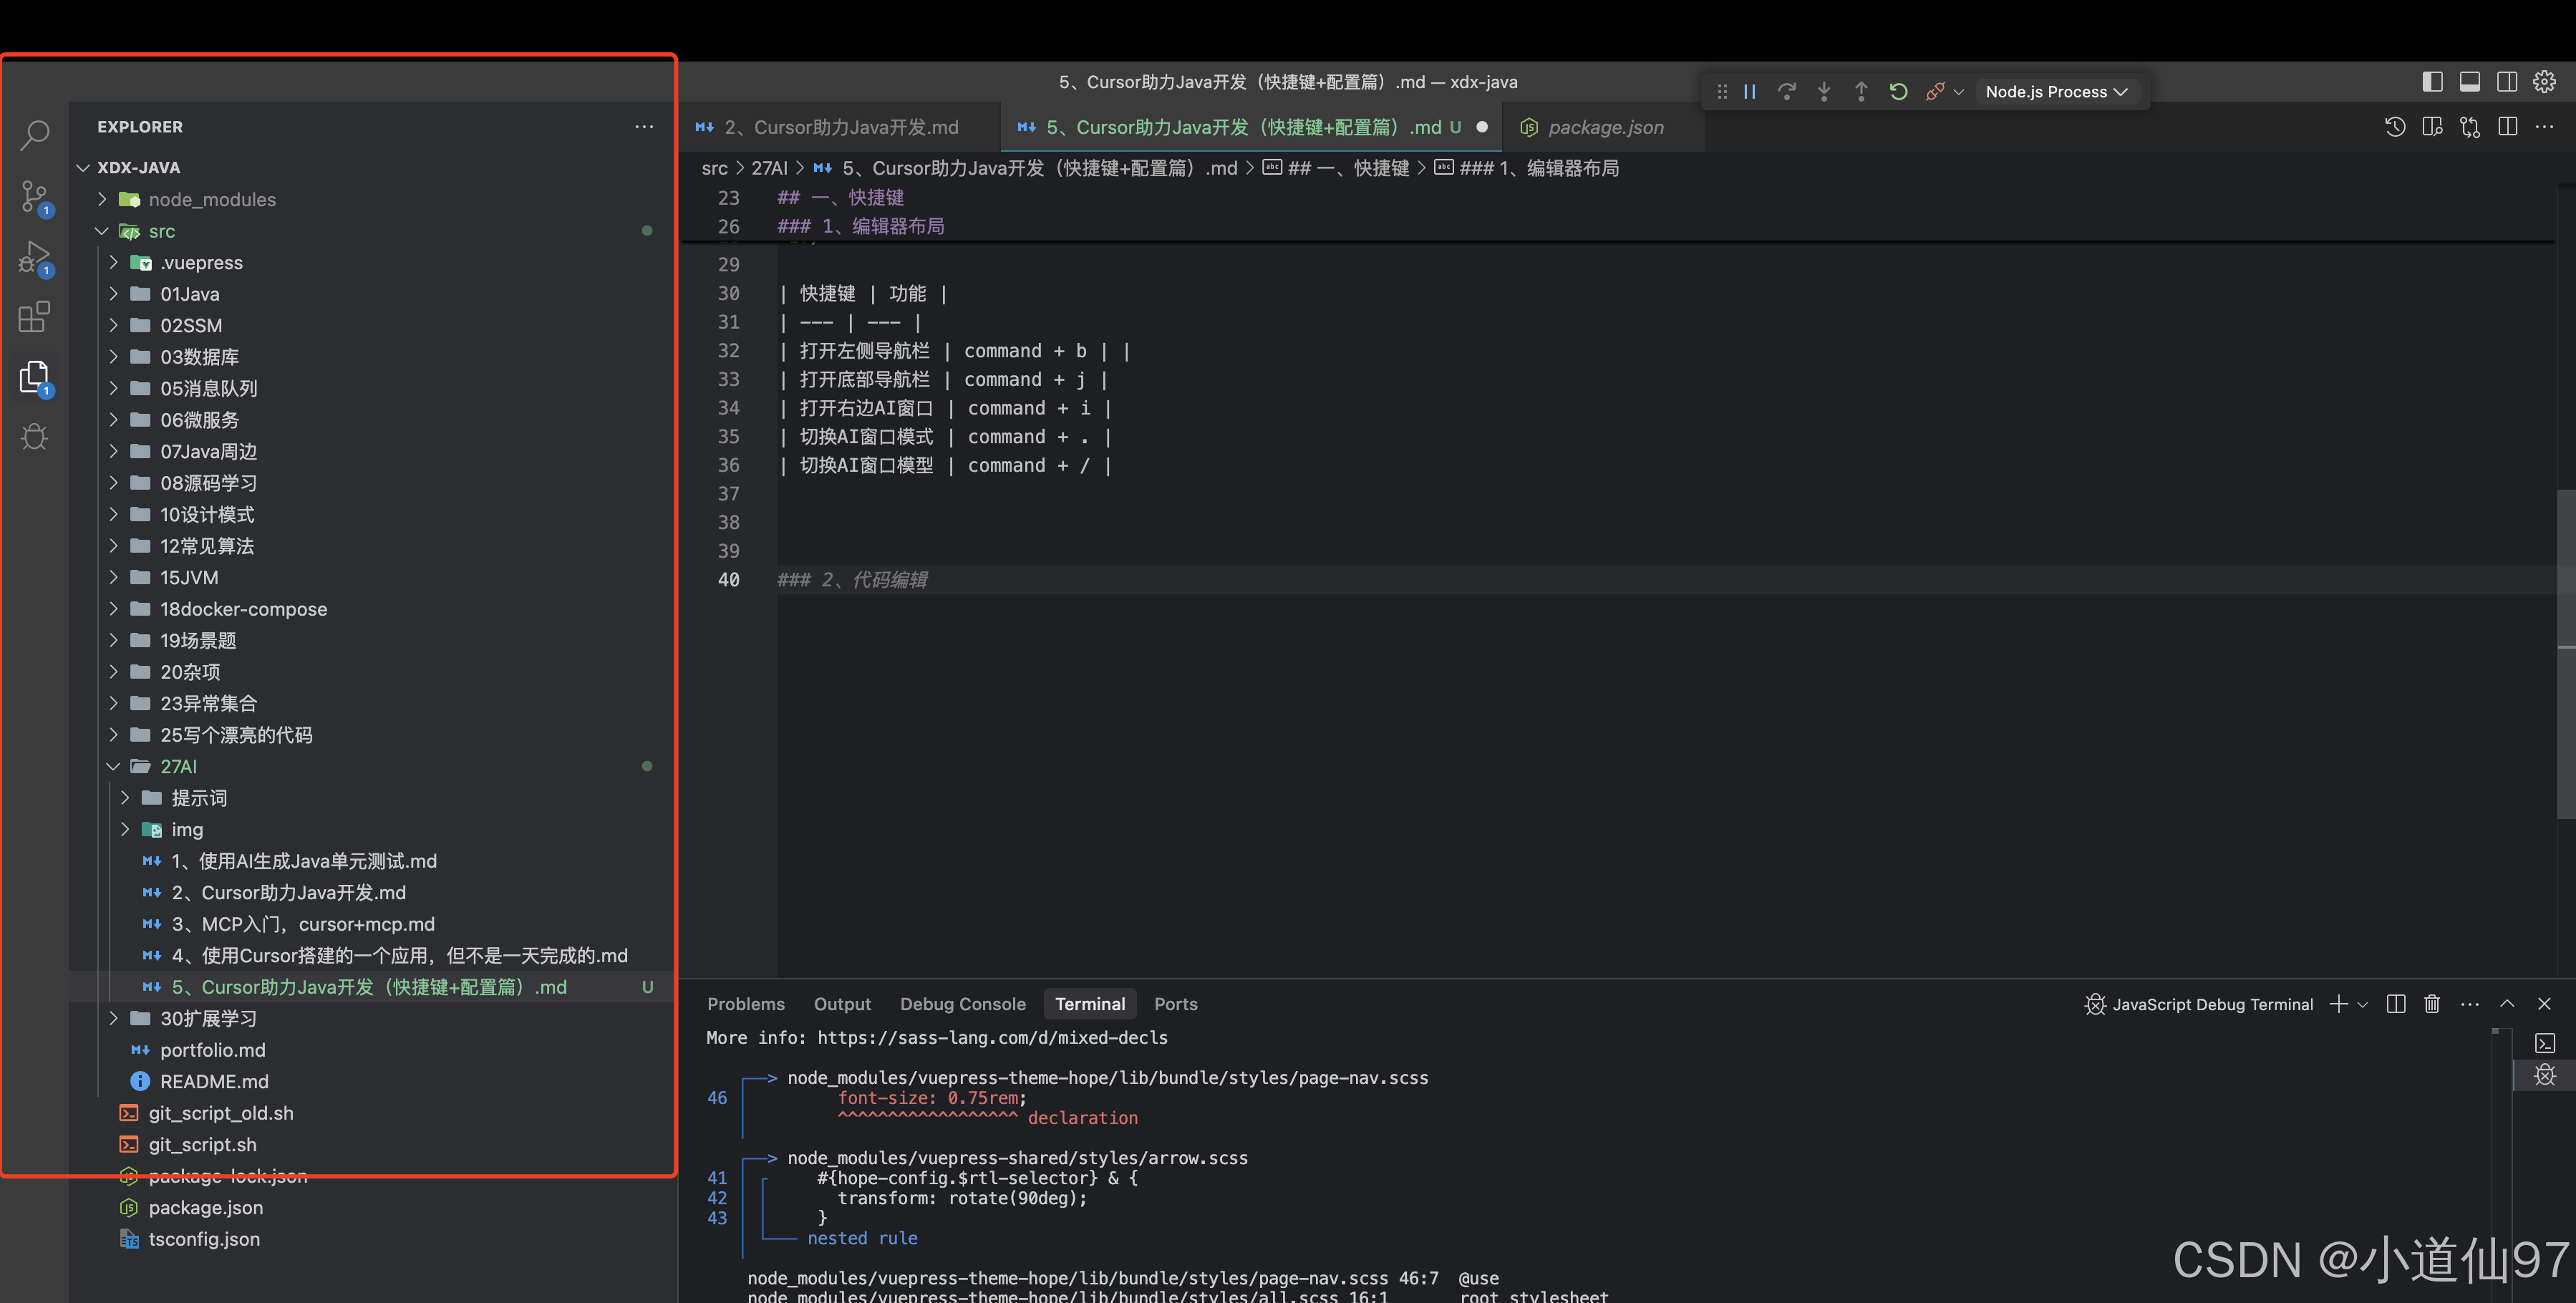Open the Search view in activity bar
This screenshot has height=1303, width=2576.
coord(35,135)
